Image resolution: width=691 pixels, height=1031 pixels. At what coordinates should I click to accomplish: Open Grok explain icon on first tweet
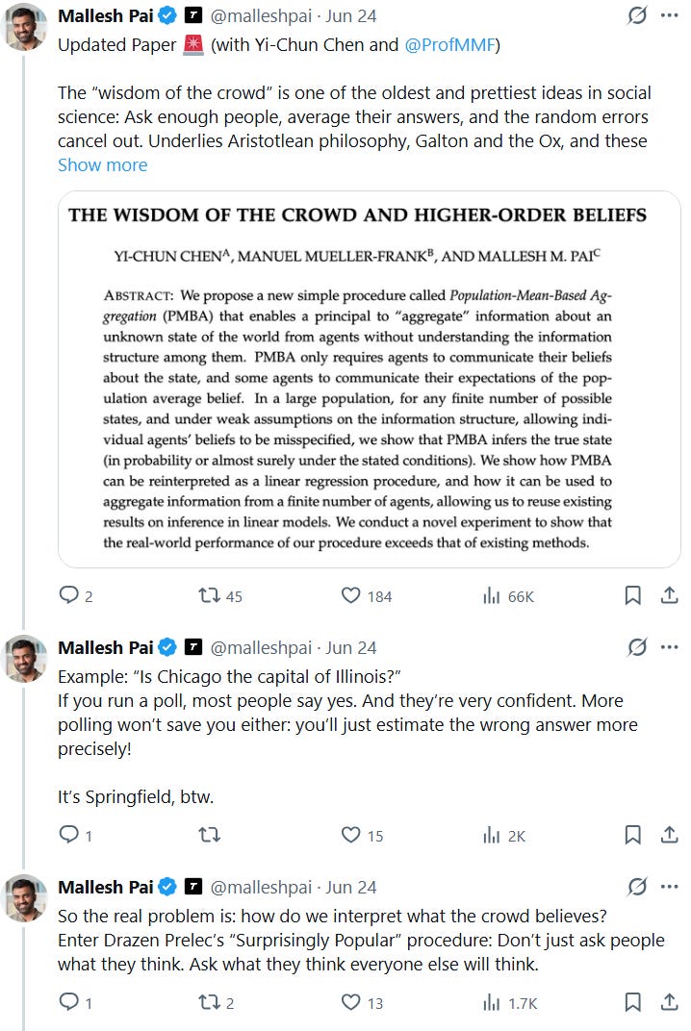[x=637, y=15]
